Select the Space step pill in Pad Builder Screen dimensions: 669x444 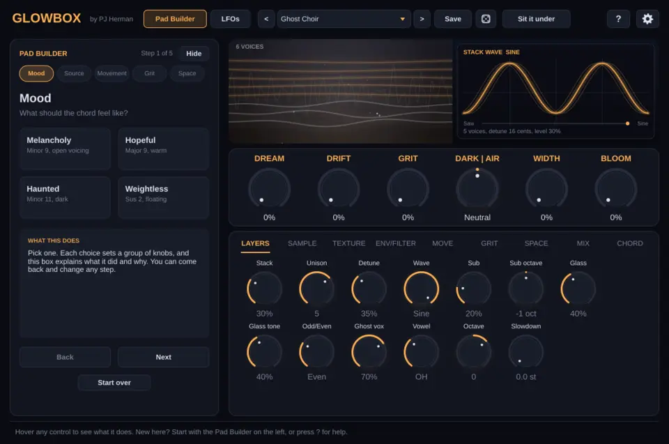click(x=187, y=73)
